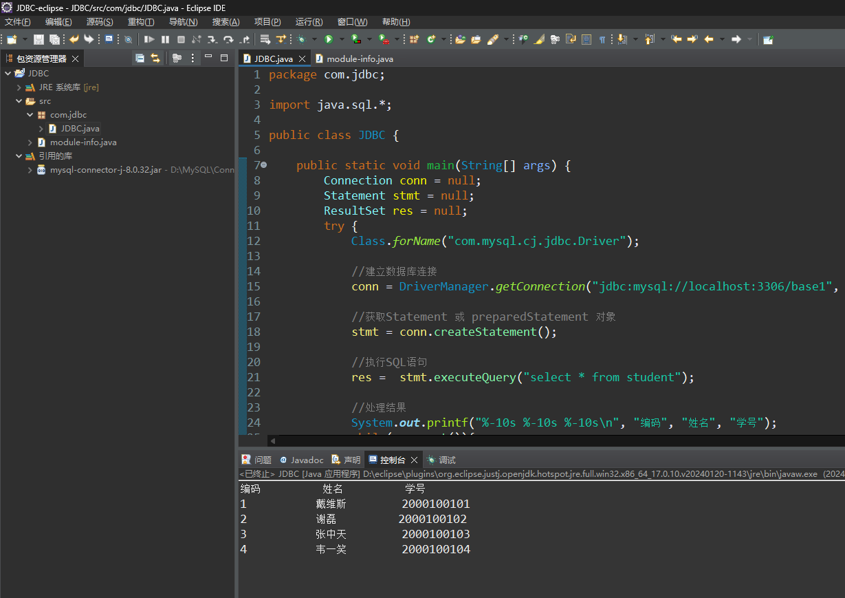Click the green Run button
845x598 pixels.
pyautogui.click(x=329, y=39)
